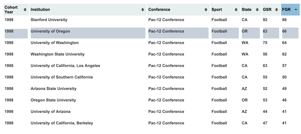Click Oregon State University cell

[x=53, y=100]
